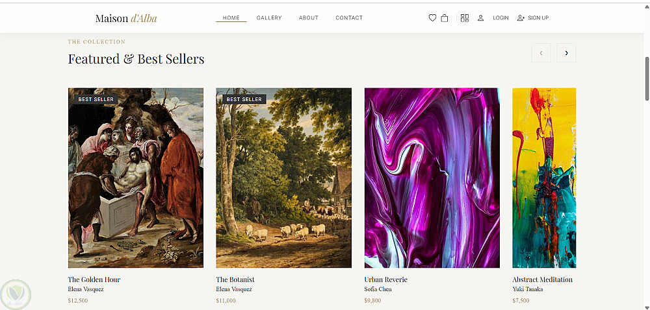Open The Golden Hour painting thumbnail
The height and width of the screenshot is (310, 650).
(x=136, y=178)
